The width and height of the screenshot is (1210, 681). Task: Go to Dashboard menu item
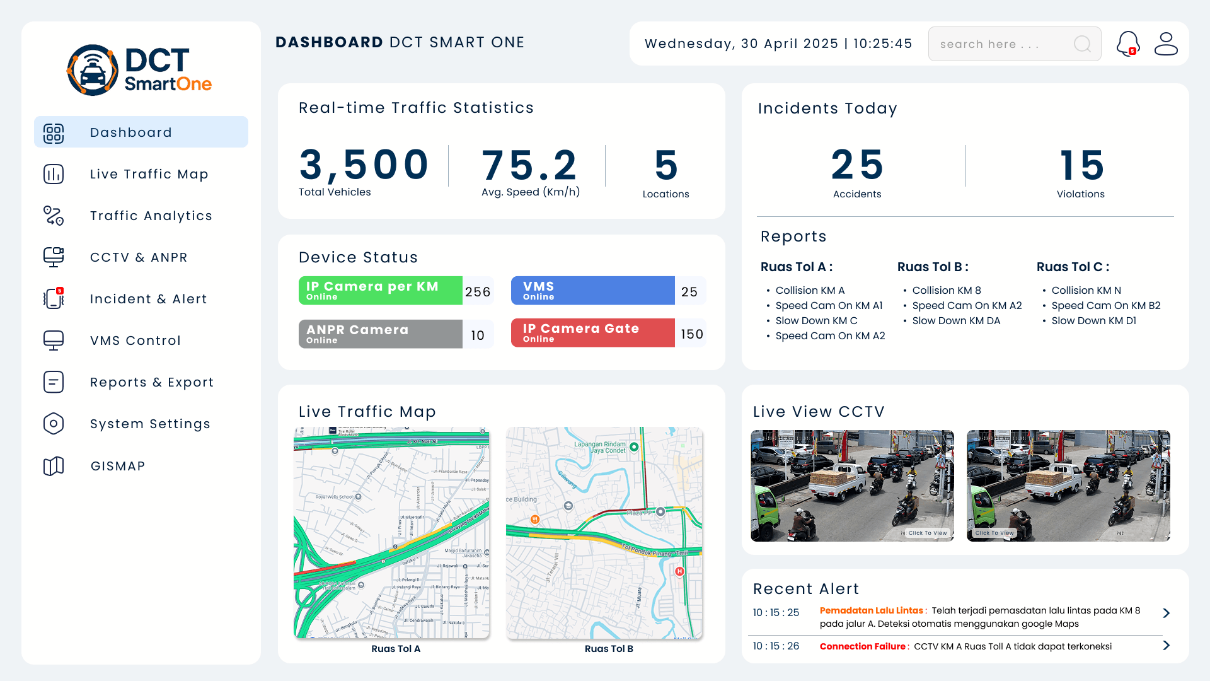[131, 132]
